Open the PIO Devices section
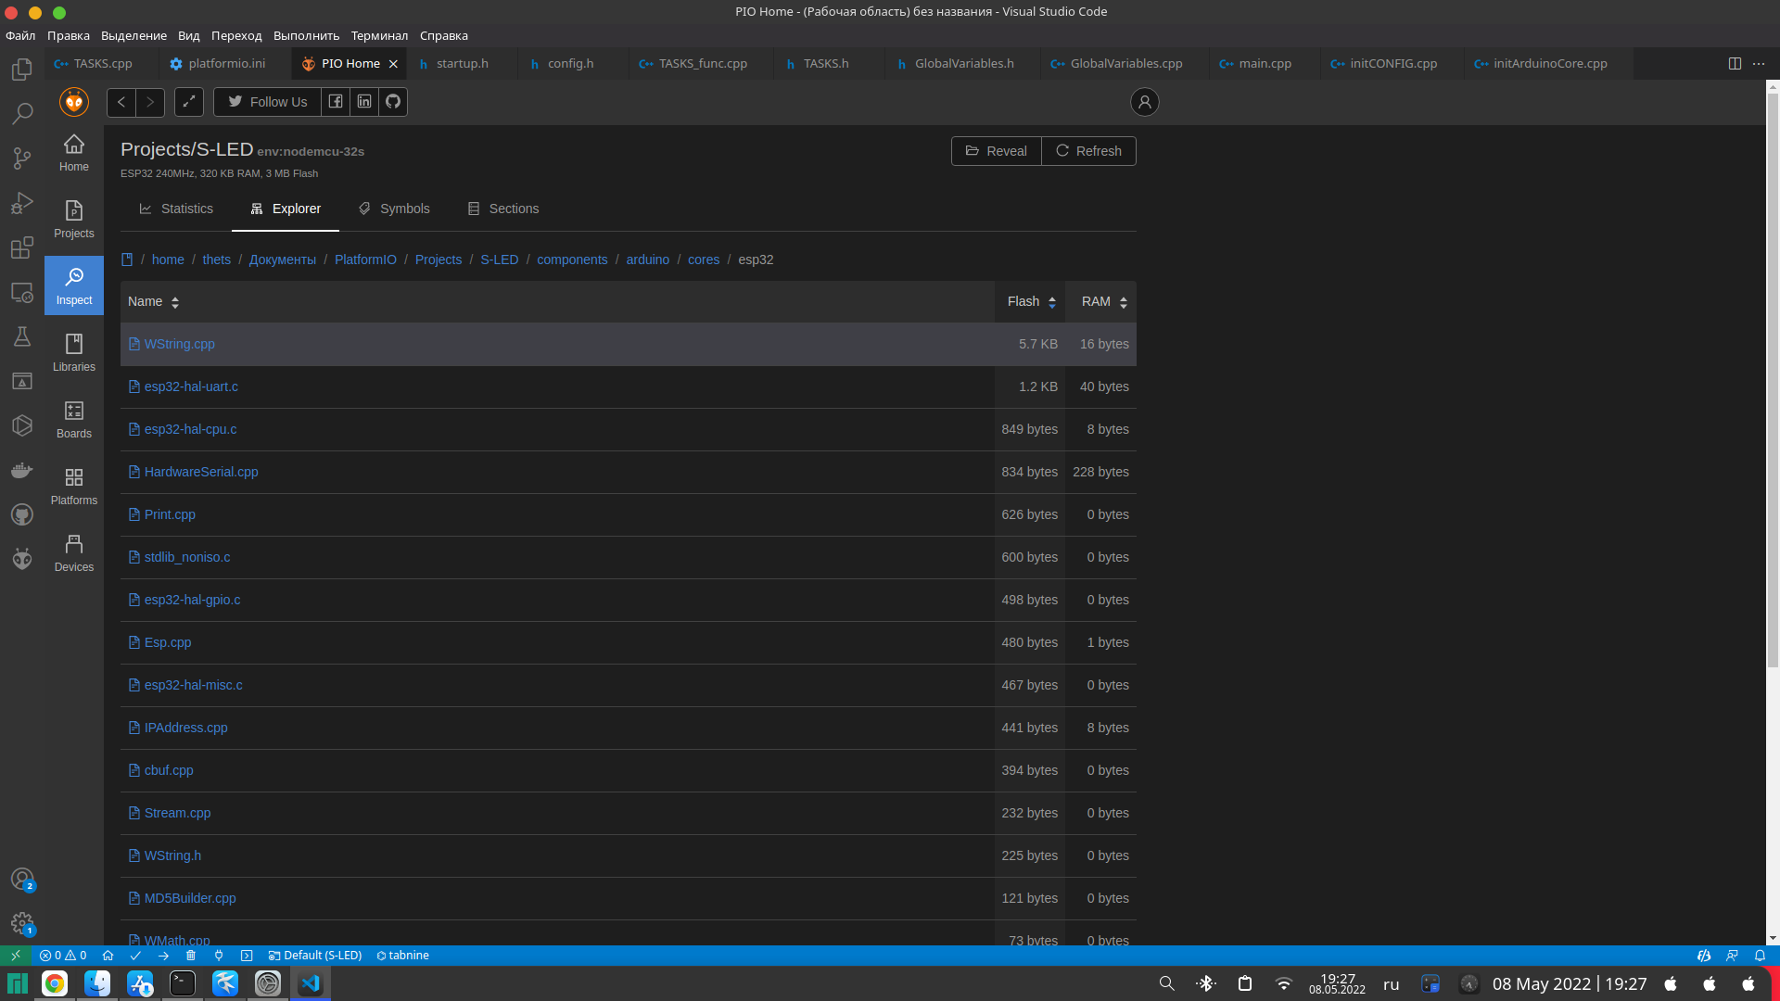 click(74, 552)
